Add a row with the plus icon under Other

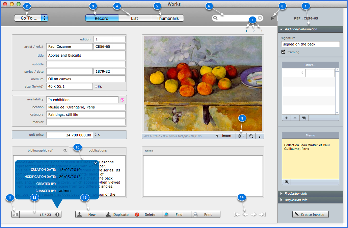(x=286, y=118)
